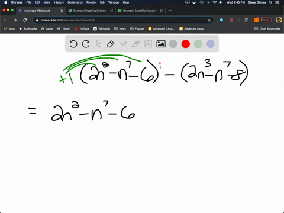Screen dimensions: 284x213
Task: Open the File menu
Action: [28, 2]
